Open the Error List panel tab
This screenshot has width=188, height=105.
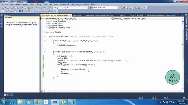(x=9, y=95)
